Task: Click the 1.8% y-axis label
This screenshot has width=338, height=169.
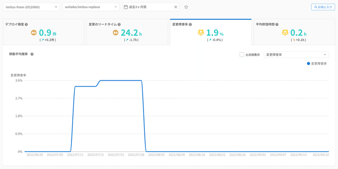Action: coord(19,116)
